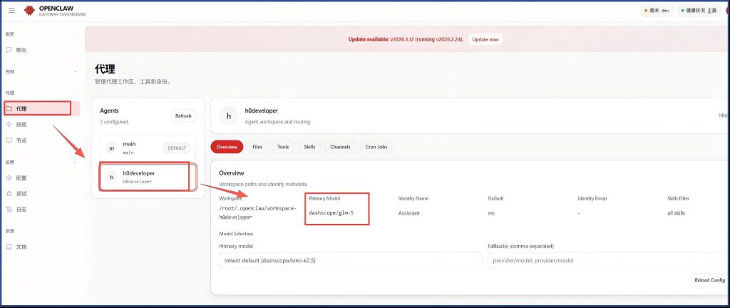Open 文档 docs link in sidebar
This screenshot has width=730, height=308.
coord(21,247)
